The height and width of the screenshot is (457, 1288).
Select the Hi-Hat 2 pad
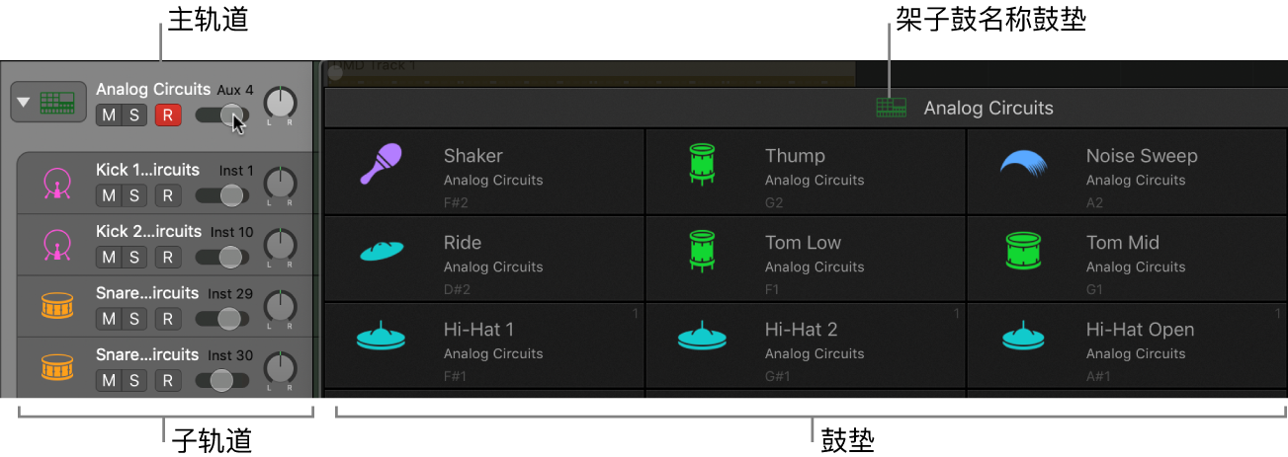point(806,344)
